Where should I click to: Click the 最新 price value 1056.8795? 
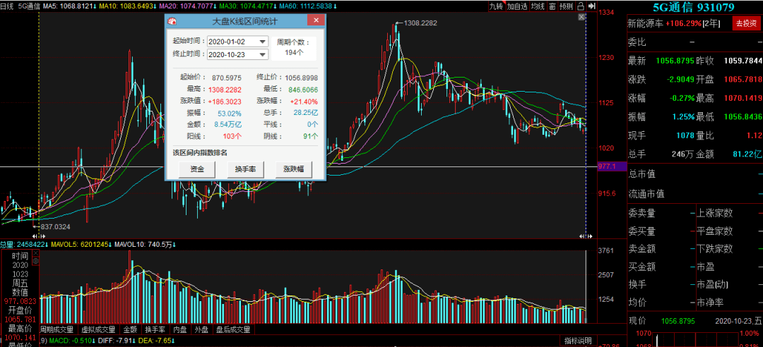(673, 61)
